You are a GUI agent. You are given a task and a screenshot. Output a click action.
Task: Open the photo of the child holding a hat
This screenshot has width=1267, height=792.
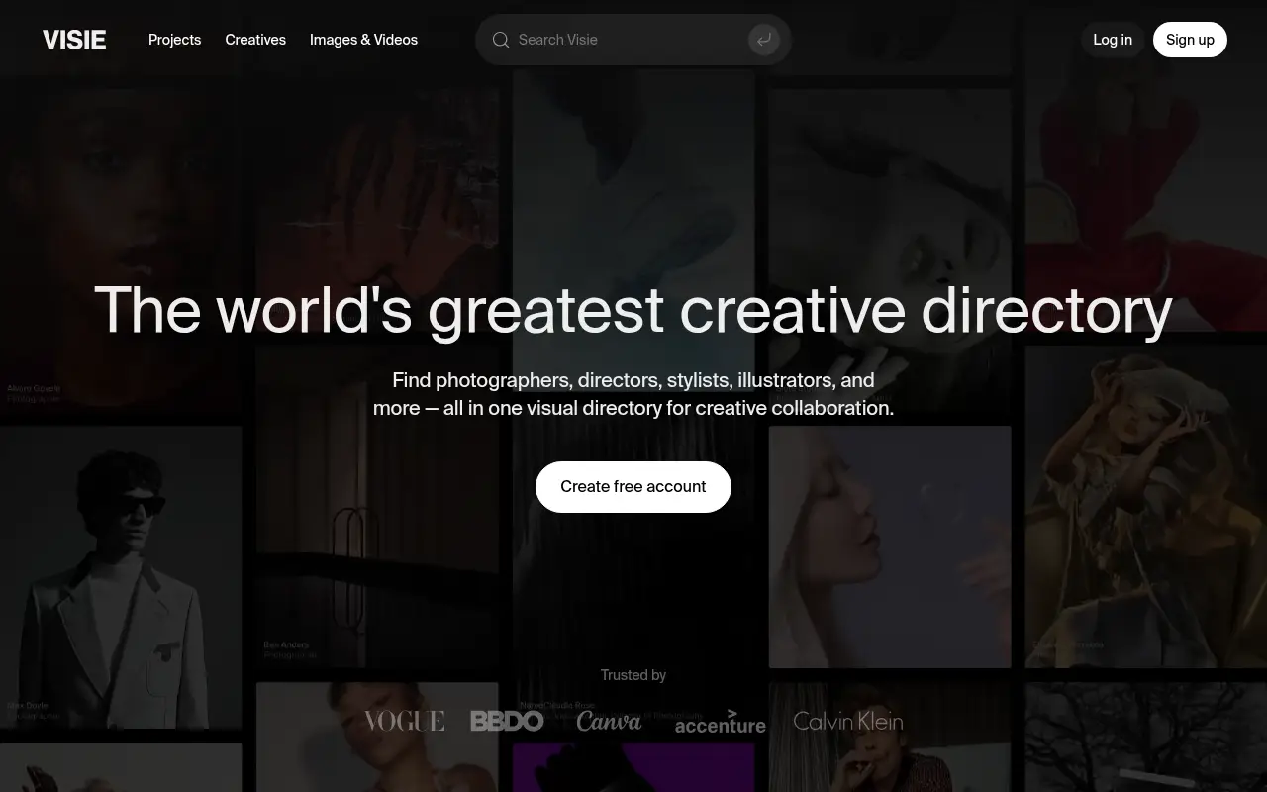coord(1146,506)
